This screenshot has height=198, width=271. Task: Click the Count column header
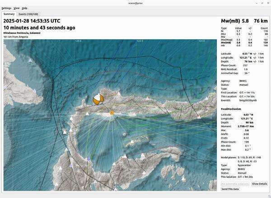(264, 28)
